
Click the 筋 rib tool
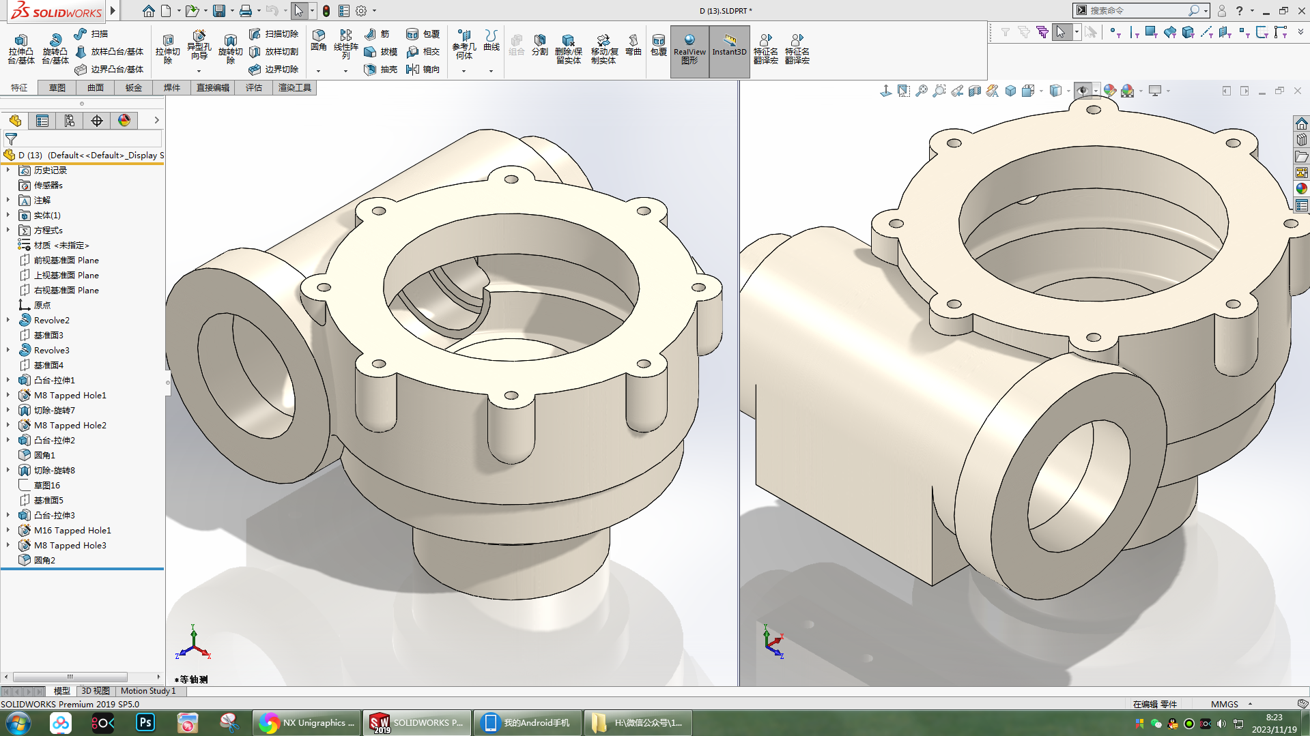tap(377, 33)
